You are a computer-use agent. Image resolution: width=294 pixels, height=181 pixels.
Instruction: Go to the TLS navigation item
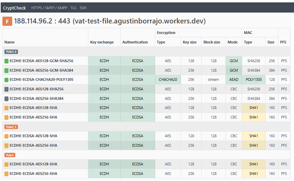coord(73,8)
